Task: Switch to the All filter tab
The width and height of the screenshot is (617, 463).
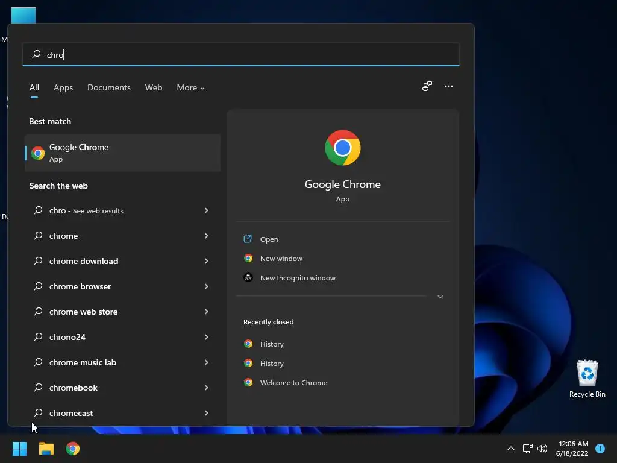Action: point(34,87)
